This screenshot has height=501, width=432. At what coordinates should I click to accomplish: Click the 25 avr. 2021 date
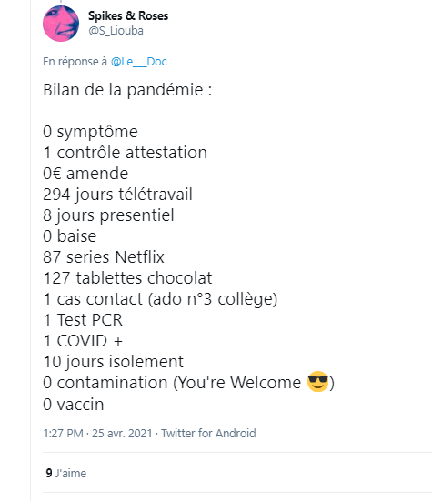pos(122,434)
